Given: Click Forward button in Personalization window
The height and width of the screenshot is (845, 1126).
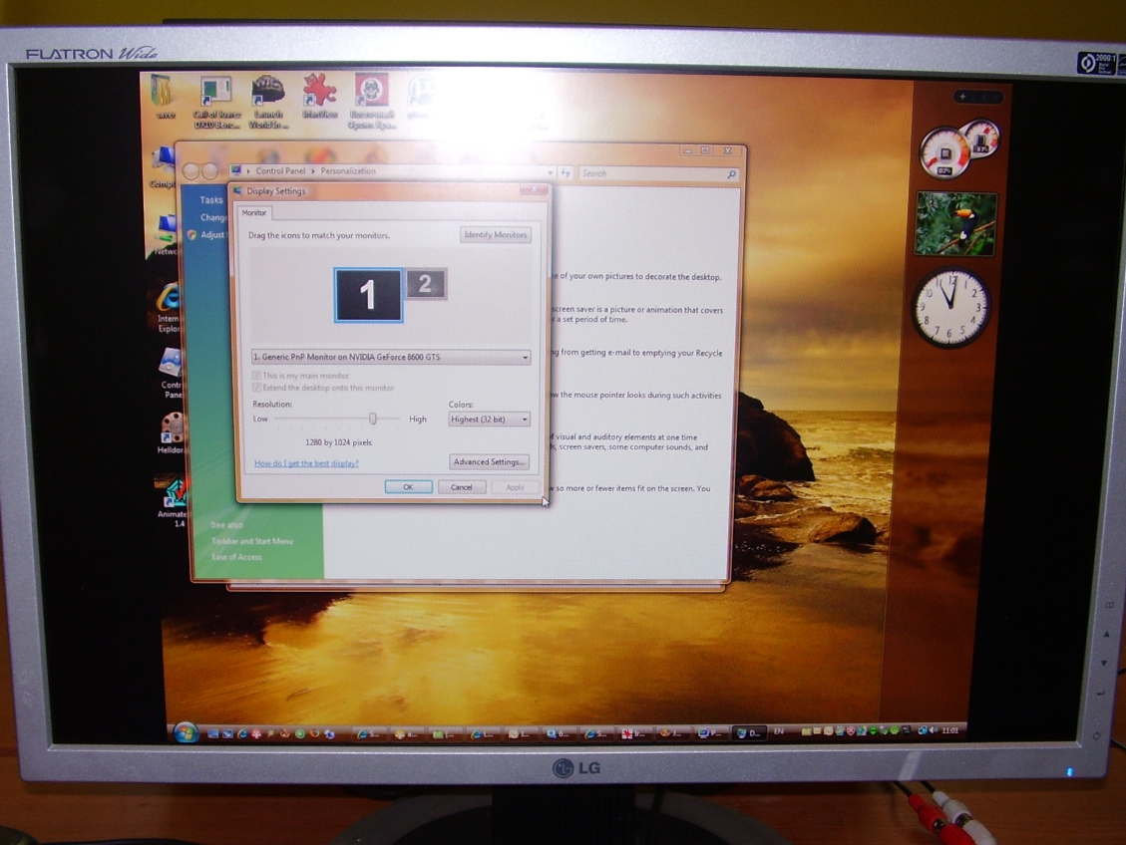Looking at the screenshot, I should 209,171.
